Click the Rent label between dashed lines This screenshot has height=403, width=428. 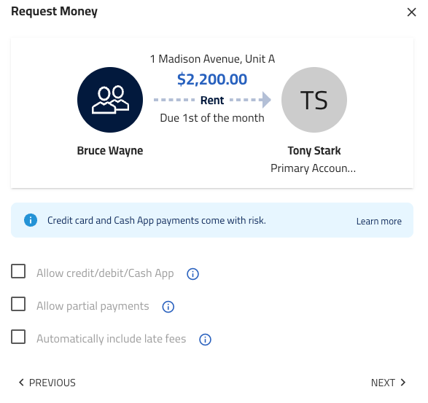(x=212, y=100)
